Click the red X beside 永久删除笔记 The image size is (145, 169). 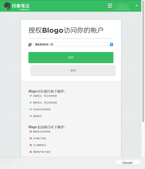pyautogui.click(x=31, y=145)
